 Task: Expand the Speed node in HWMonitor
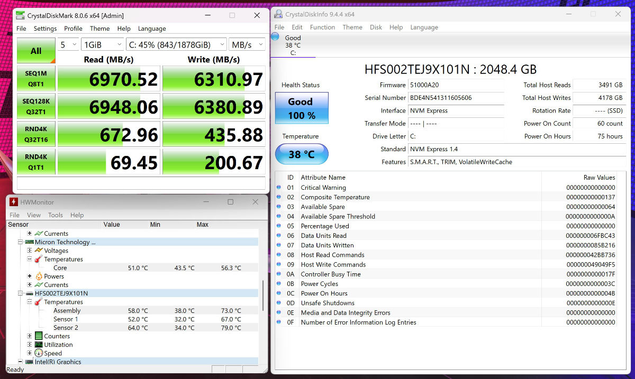30,353
